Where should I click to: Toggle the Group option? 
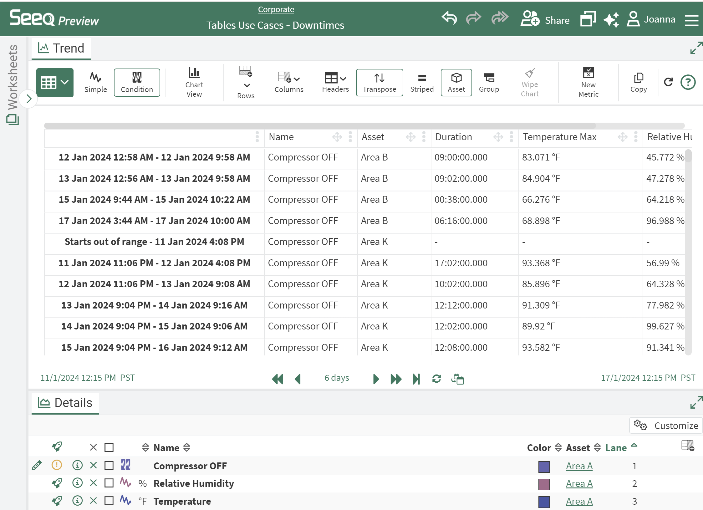pos(489,83)
